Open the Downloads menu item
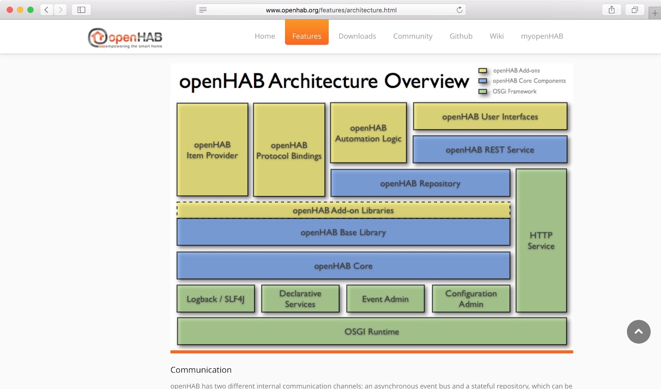The height and width of the screenshot is (389, 661). [x=357, y=36]
